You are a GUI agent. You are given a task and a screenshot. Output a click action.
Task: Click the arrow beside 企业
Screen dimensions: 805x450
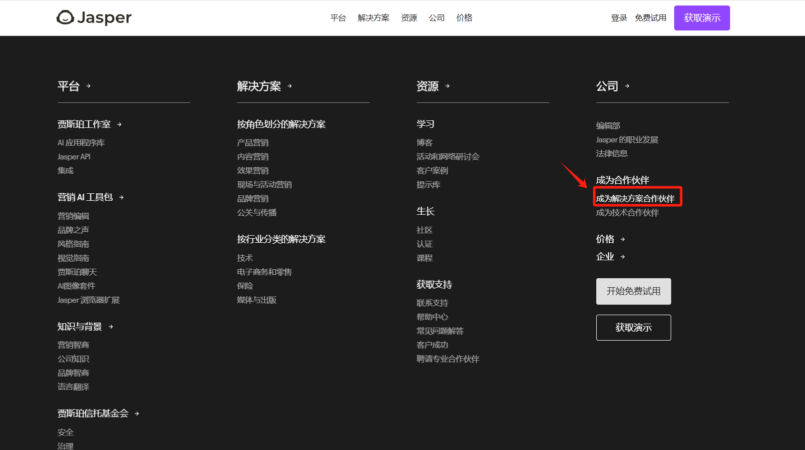coord(623,257)
